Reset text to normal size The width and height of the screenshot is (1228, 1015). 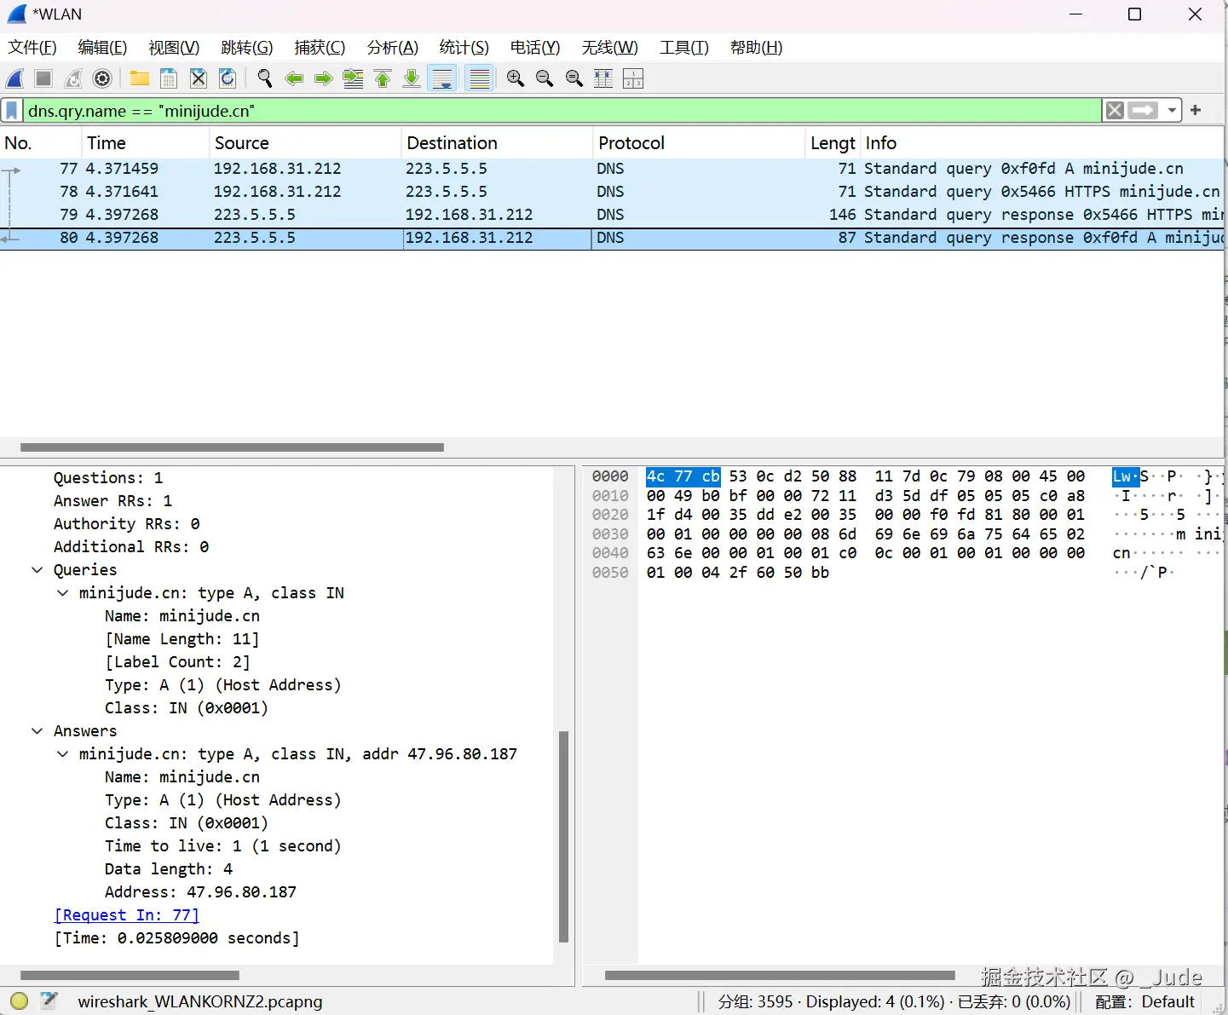coord(574,78)
